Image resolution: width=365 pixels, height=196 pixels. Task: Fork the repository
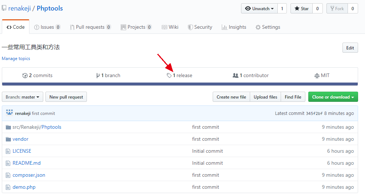pyautogui.click(x=337, y=9)
